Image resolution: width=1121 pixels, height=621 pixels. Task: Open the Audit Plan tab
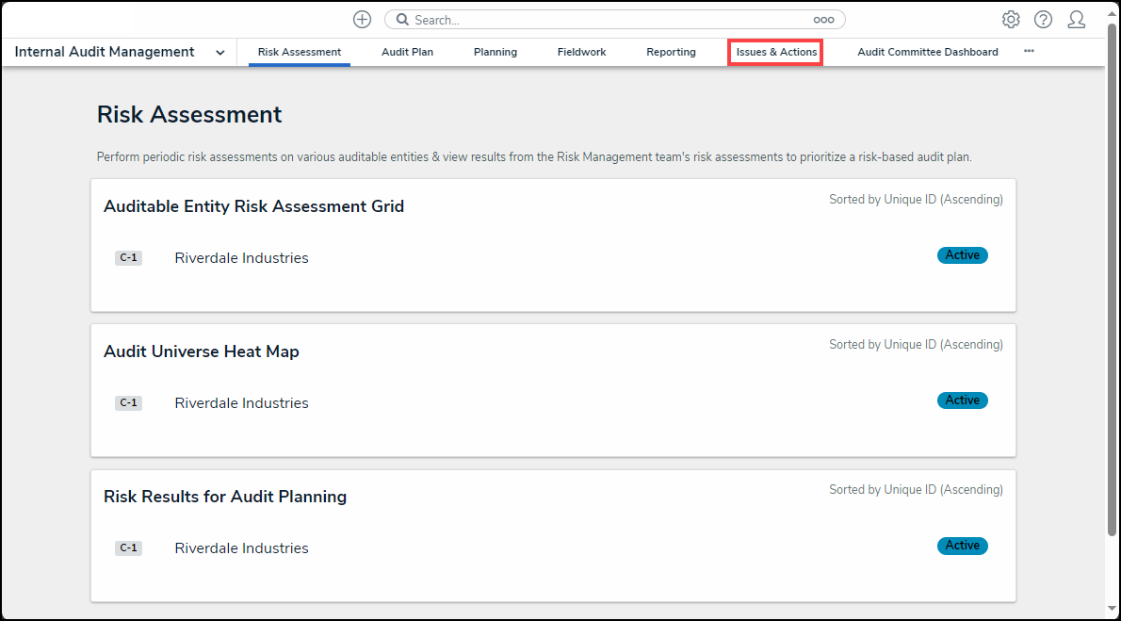[x=407, y=52]
